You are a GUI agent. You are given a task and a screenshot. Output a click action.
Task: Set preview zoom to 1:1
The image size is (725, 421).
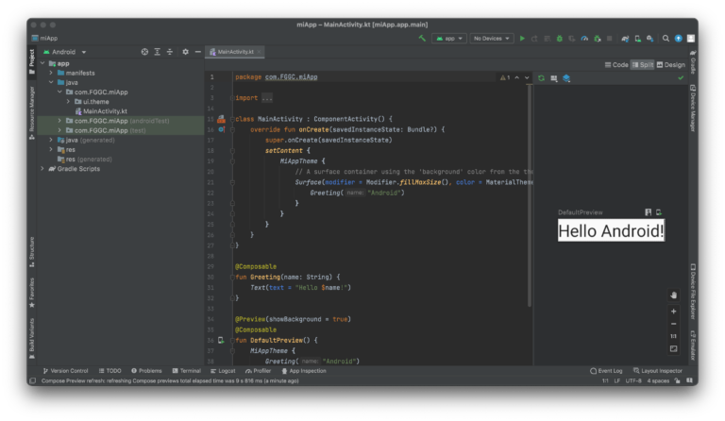tap(674, 336)
